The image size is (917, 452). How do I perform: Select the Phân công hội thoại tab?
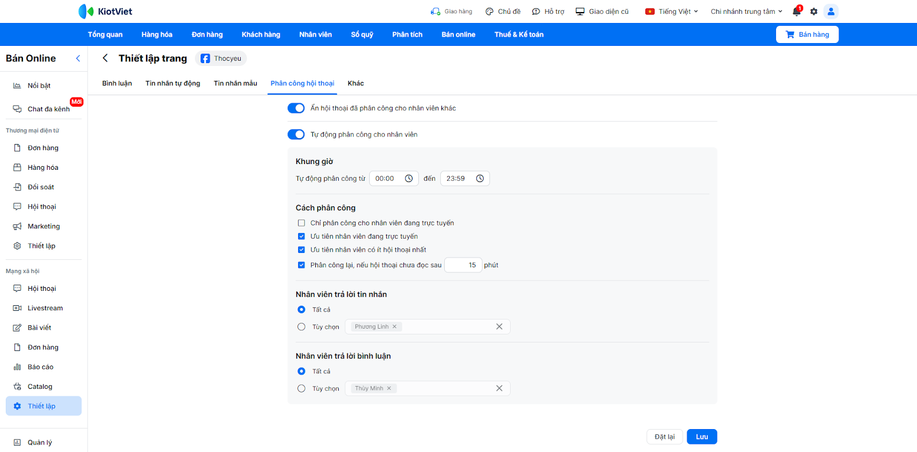(x=303, y=83)
